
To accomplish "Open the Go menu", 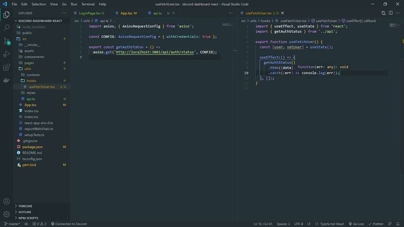I will point(64,4).
